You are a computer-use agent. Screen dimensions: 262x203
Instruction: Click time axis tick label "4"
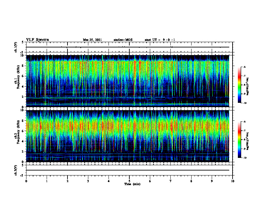coord(109,181)
